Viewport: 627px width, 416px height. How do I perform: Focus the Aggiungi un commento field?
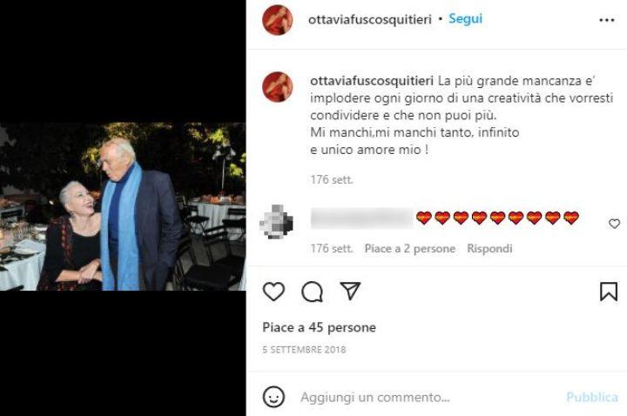click(428, 397)
